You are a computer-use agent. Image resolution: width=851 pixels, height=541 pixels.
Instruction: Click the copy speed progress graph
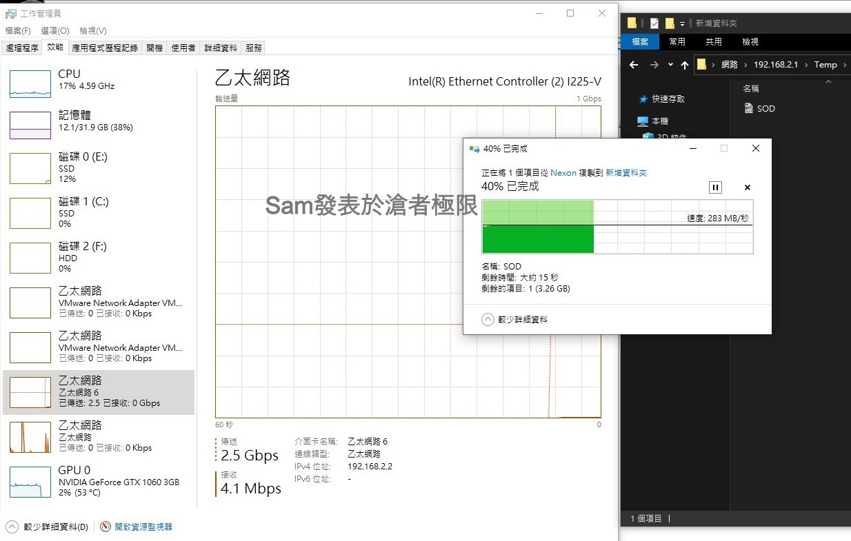(x=617, y=227)
